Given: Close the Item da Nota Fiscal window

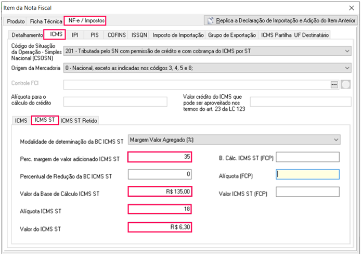Looking at the screenshot, I should tap(349, 7).
